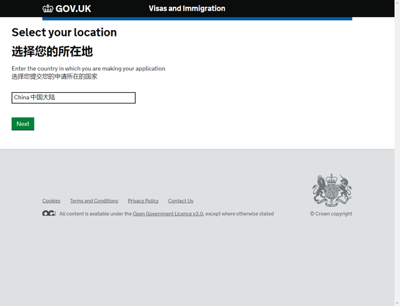This screenshot has width=400, height=306.
Task: Open the Visas and Immigration header link
Action: [187, 9]
